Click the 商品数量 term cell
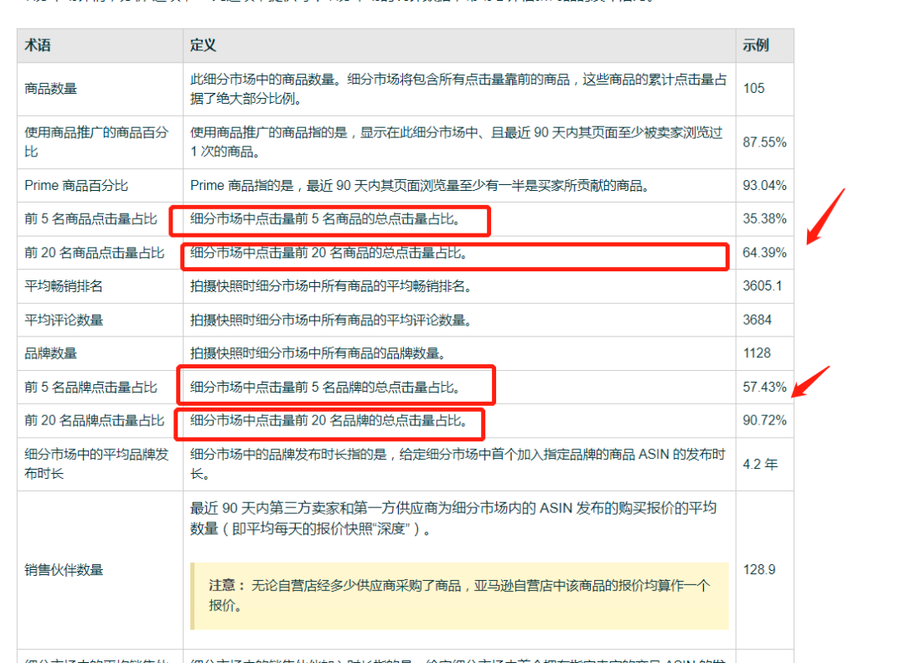Image resolution: width=905 pixels, height=663 pixels. 50,88
